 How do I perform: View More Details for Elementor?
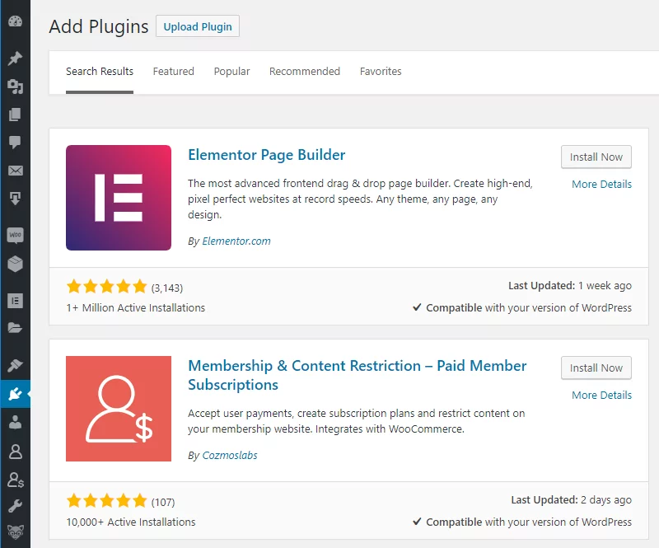601,185
